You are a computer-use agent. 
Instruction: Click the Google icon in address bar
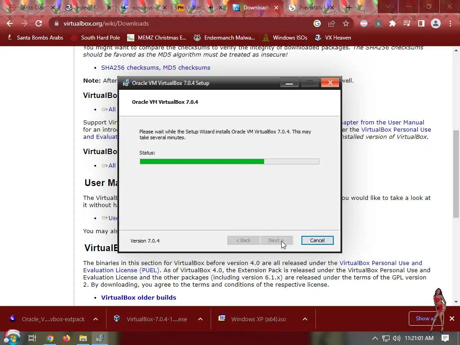(x=317, y=23)
